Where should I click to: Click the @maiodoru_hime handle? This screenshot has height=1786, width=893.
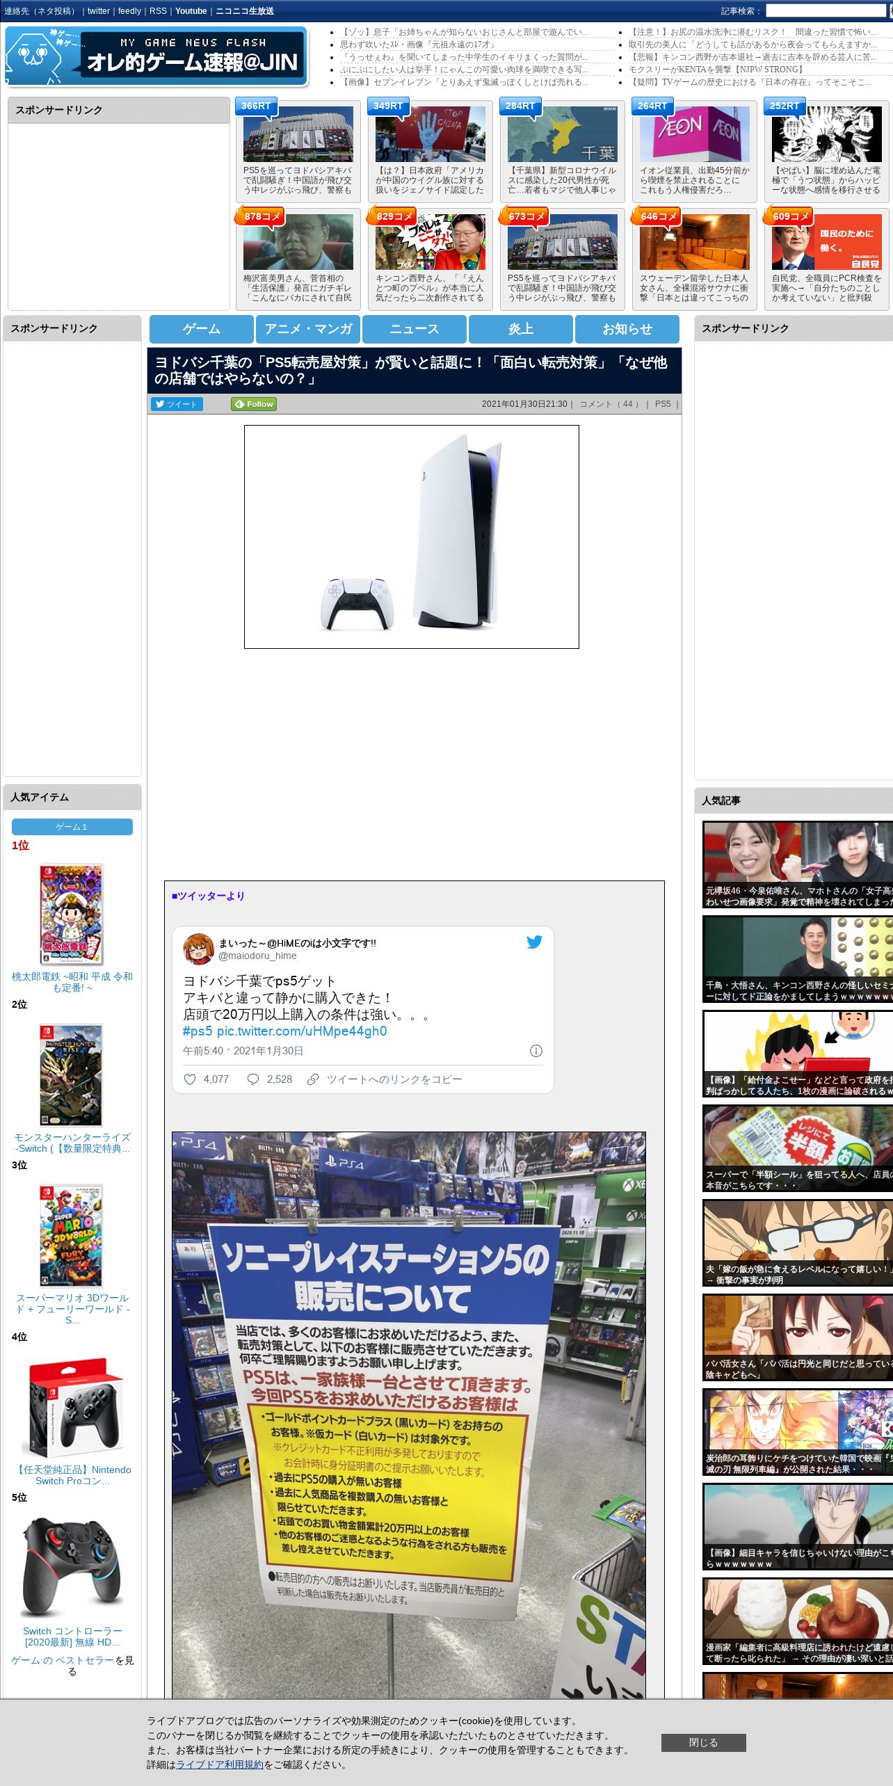pyautogui.click(x=257, y=956)
